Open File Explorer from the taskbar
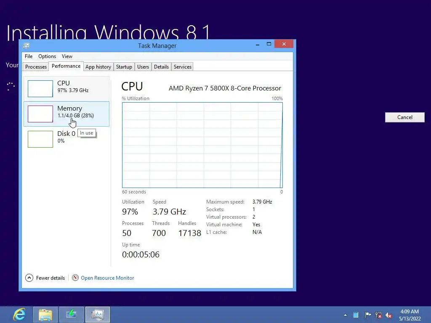This screenshot has height=323, width=431. (x=45, y=315)
